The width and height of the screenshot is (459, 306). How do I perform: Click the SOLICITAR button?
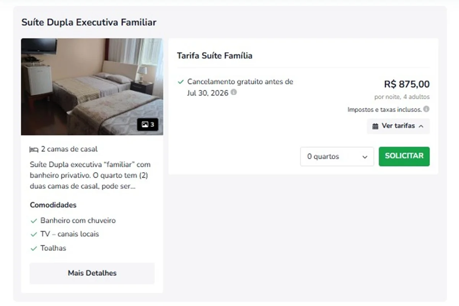[404, 156]
